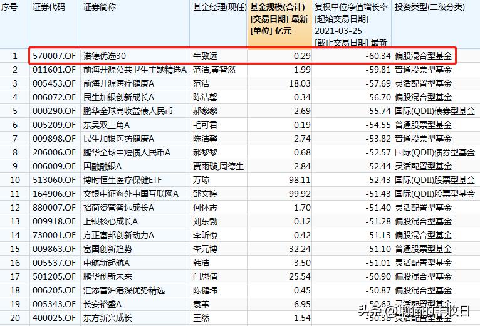Click the 序号 column header
480x326 pixels.
click(x=9, y=7)
